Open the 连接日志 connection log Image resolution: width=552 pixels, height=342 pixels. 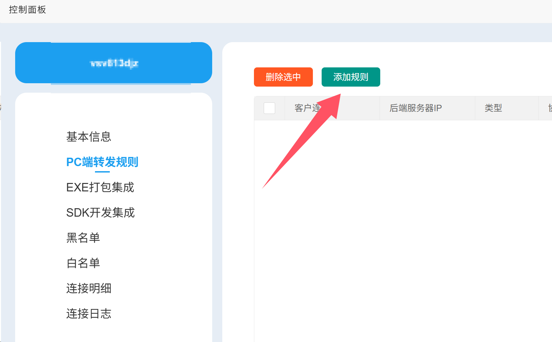point(89,314)
